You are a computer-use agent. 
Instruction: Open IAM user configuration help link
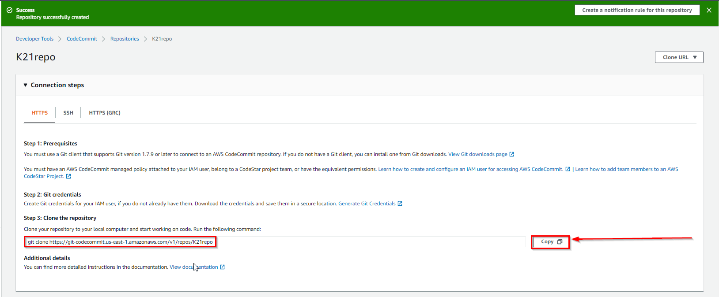[470, 169]
